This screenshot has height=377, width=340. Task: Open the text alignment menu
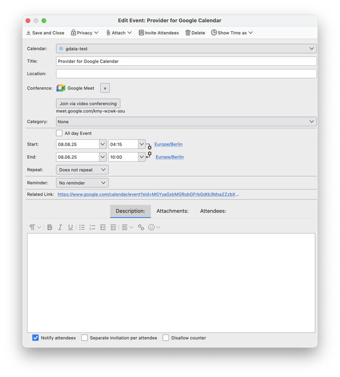127,227
